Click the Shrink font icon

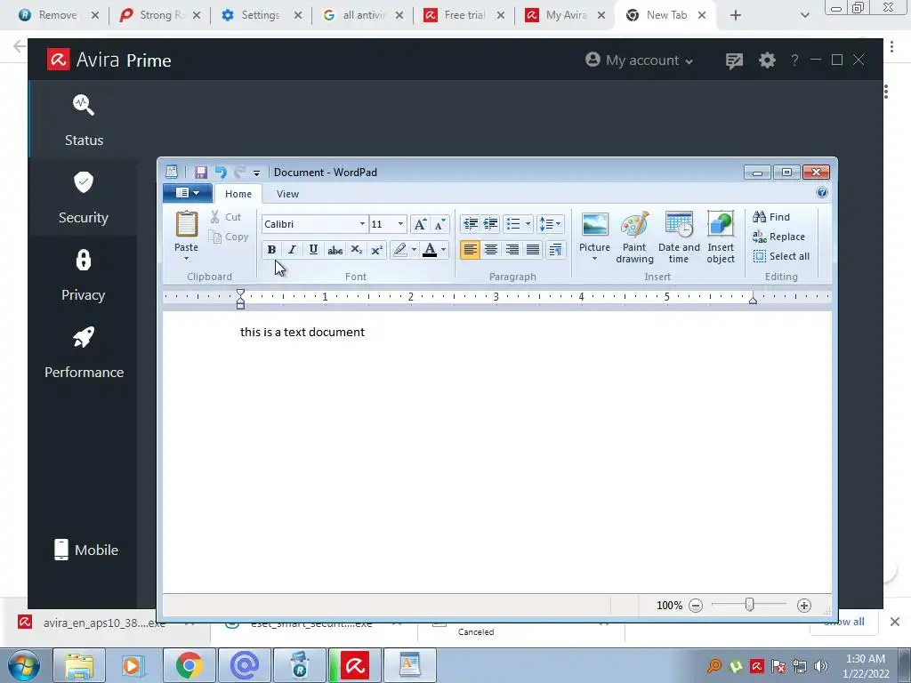tap(439, 224)
